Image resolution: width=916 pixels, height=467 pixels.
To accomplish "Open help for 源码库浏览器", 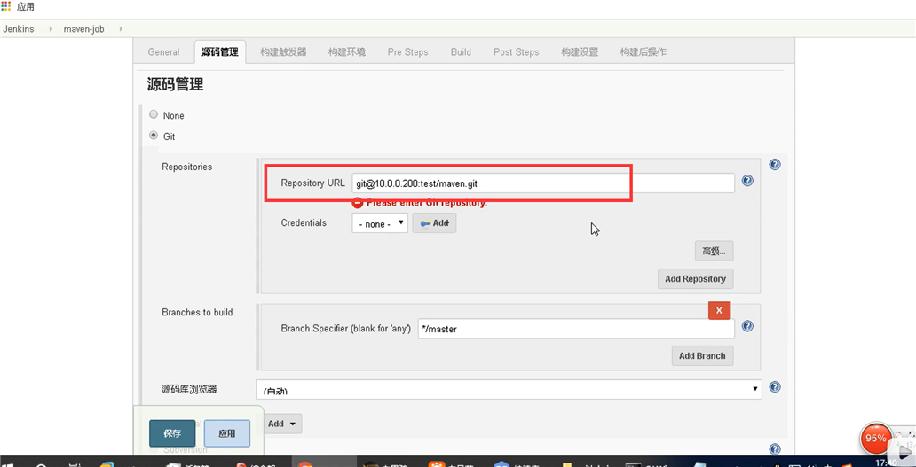I will [x=775, y=387].
